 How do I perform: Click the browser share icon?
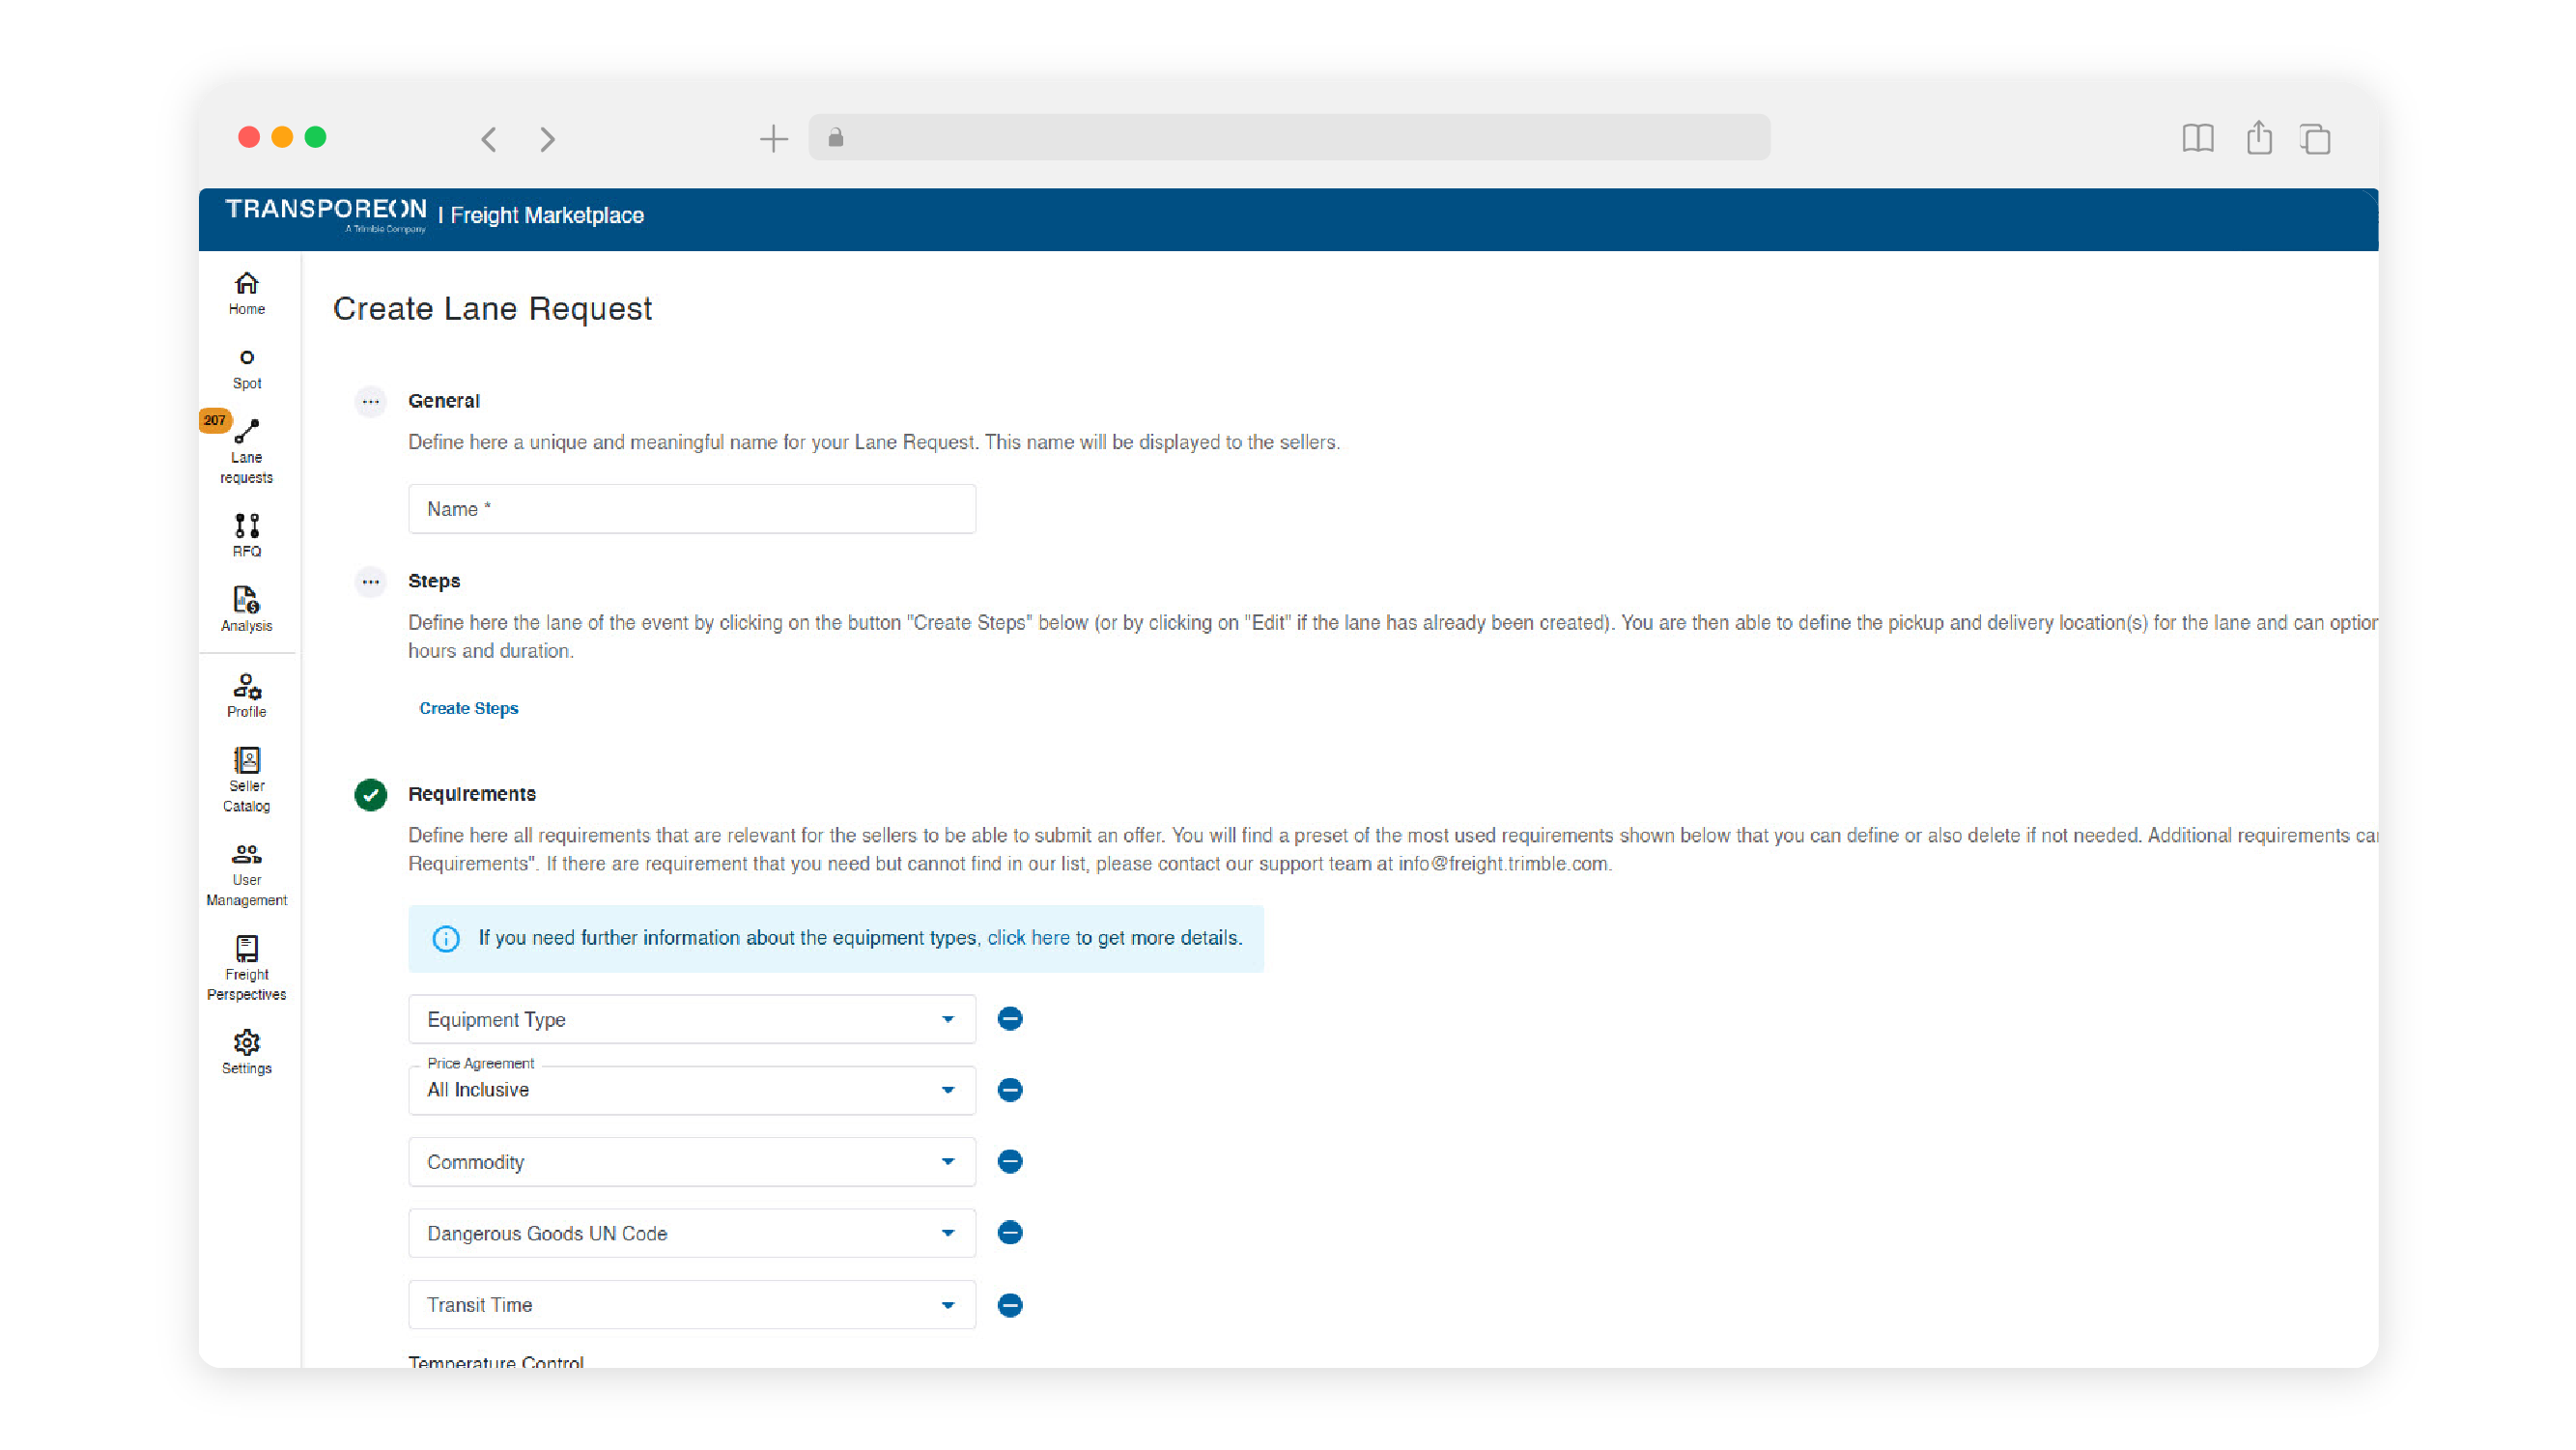tap(2258, 138)
